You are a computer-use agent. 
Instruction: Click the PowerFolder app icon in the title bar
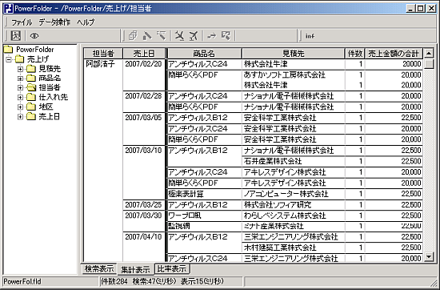8,8
